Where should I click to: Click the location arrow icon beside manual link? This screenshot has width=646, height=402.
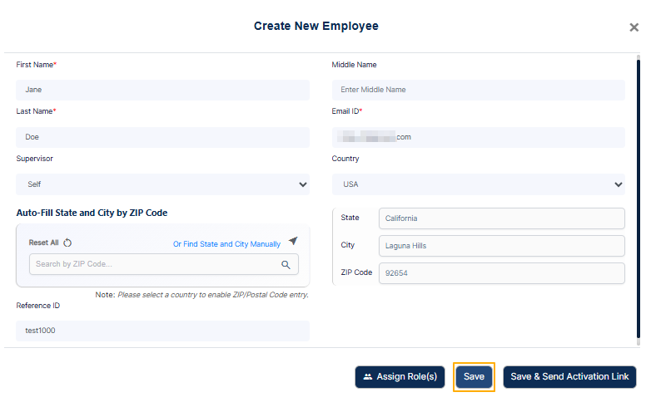(x=293, y=241)
